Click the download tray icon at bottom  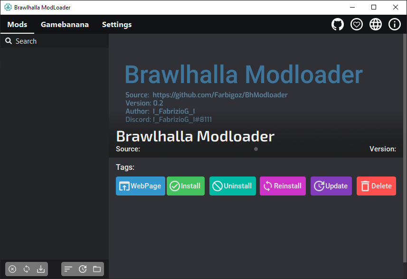(41, 269)
